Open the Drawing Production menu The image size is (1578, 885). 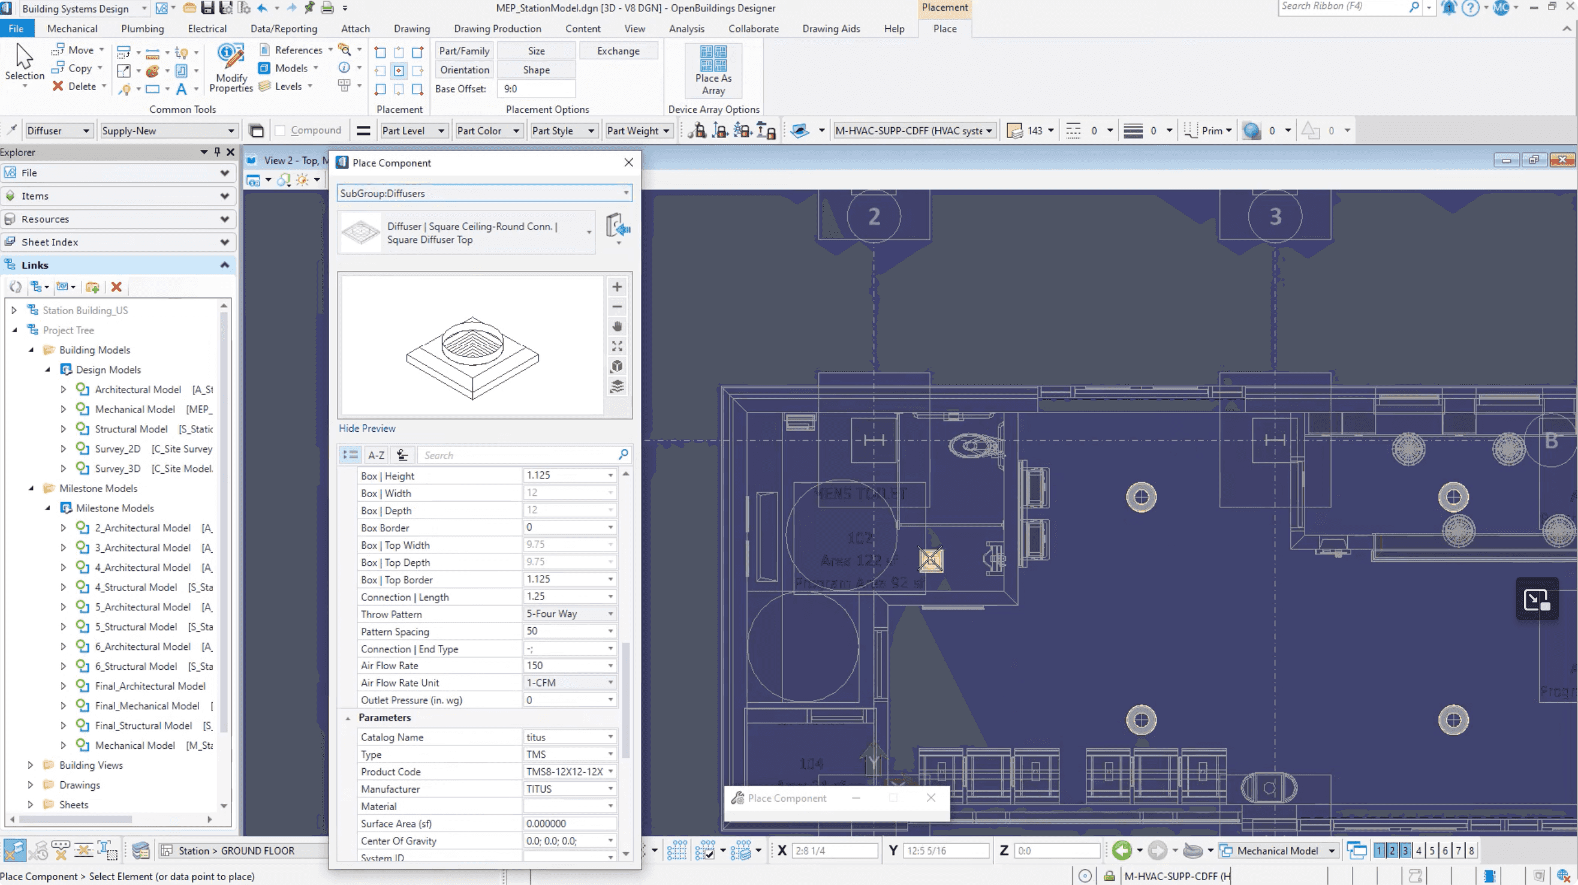(x=498, y=28)
